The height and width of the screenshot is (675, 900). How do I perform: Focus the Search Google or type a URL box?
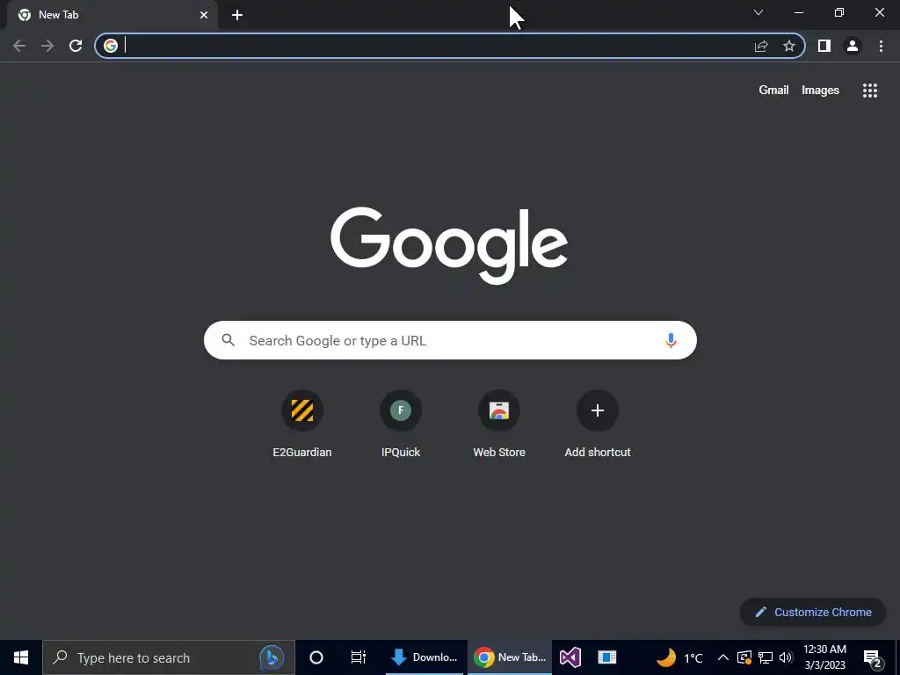point(450,340)
